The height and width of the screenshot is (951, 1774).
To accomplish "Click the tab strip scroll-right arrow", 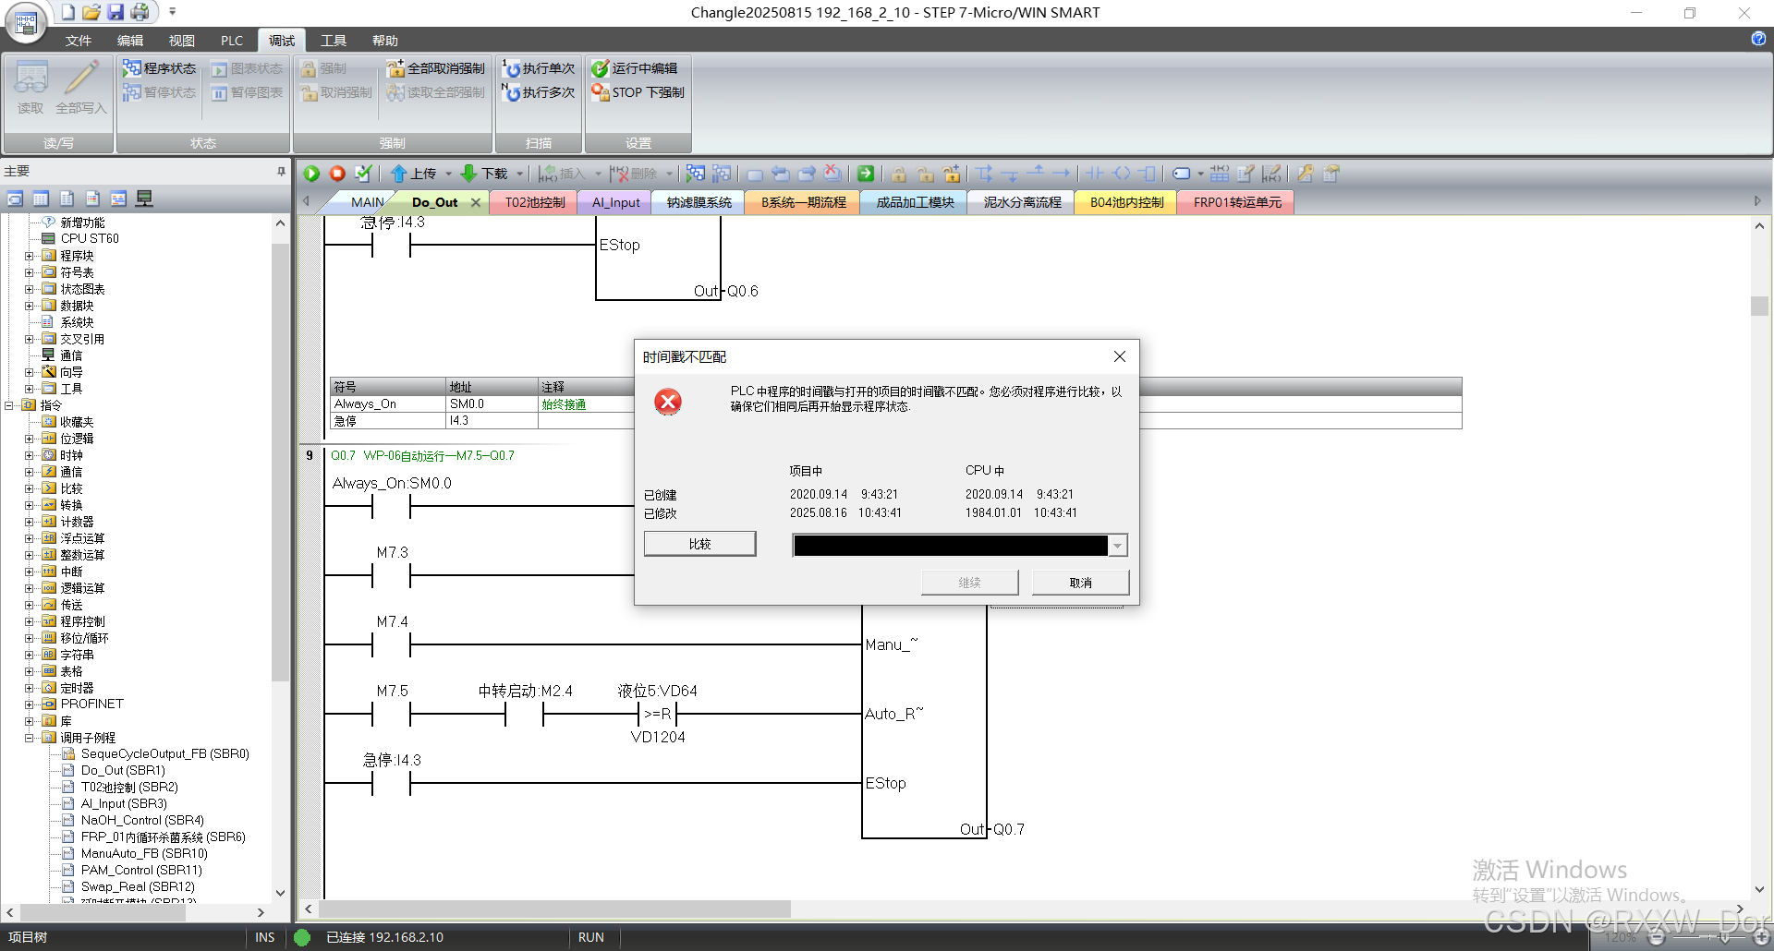I will 1757,201.
